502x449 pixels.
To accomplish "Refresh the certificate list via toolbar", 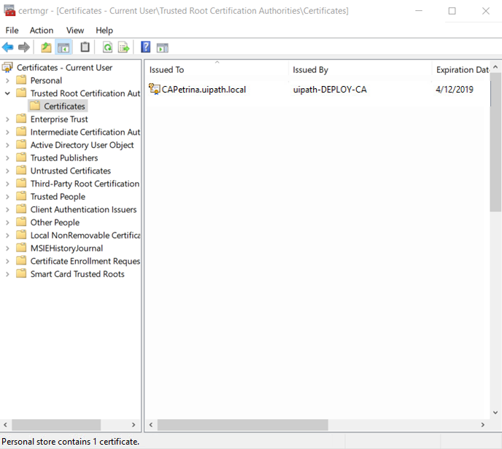I will [x=107, y=47].
